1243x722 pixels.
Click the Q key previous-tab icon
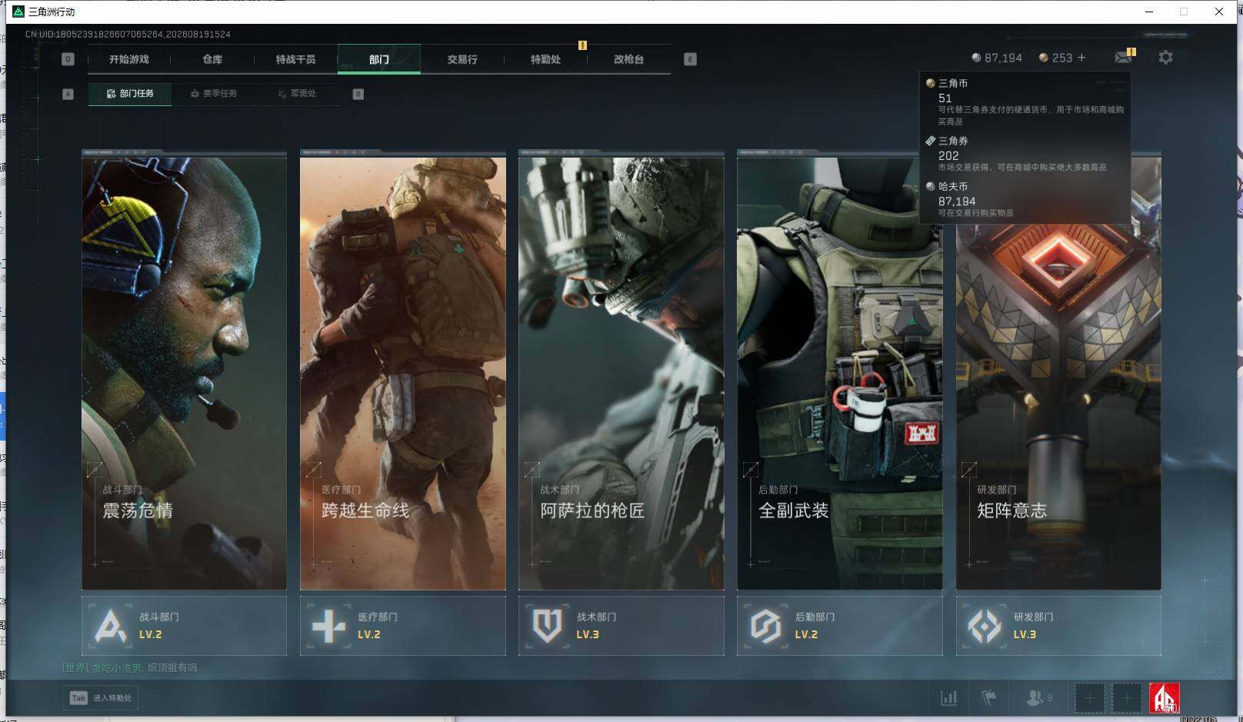coord(68,59)
